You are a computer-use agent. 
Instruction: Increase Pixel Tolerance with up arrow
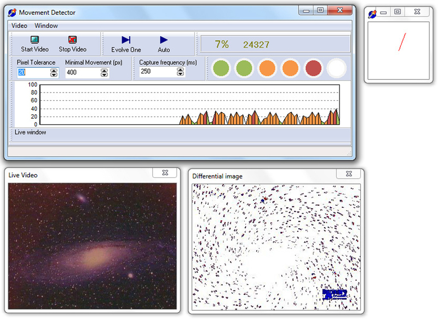(54, 71)
